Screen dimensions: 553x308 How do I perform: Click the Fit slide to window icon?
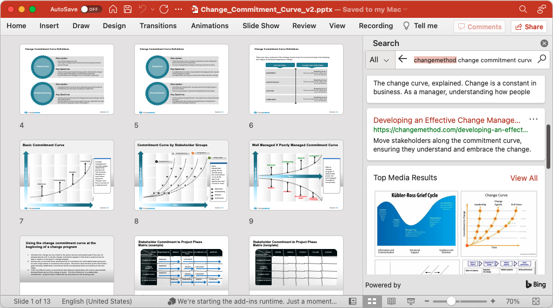[537, 301]
